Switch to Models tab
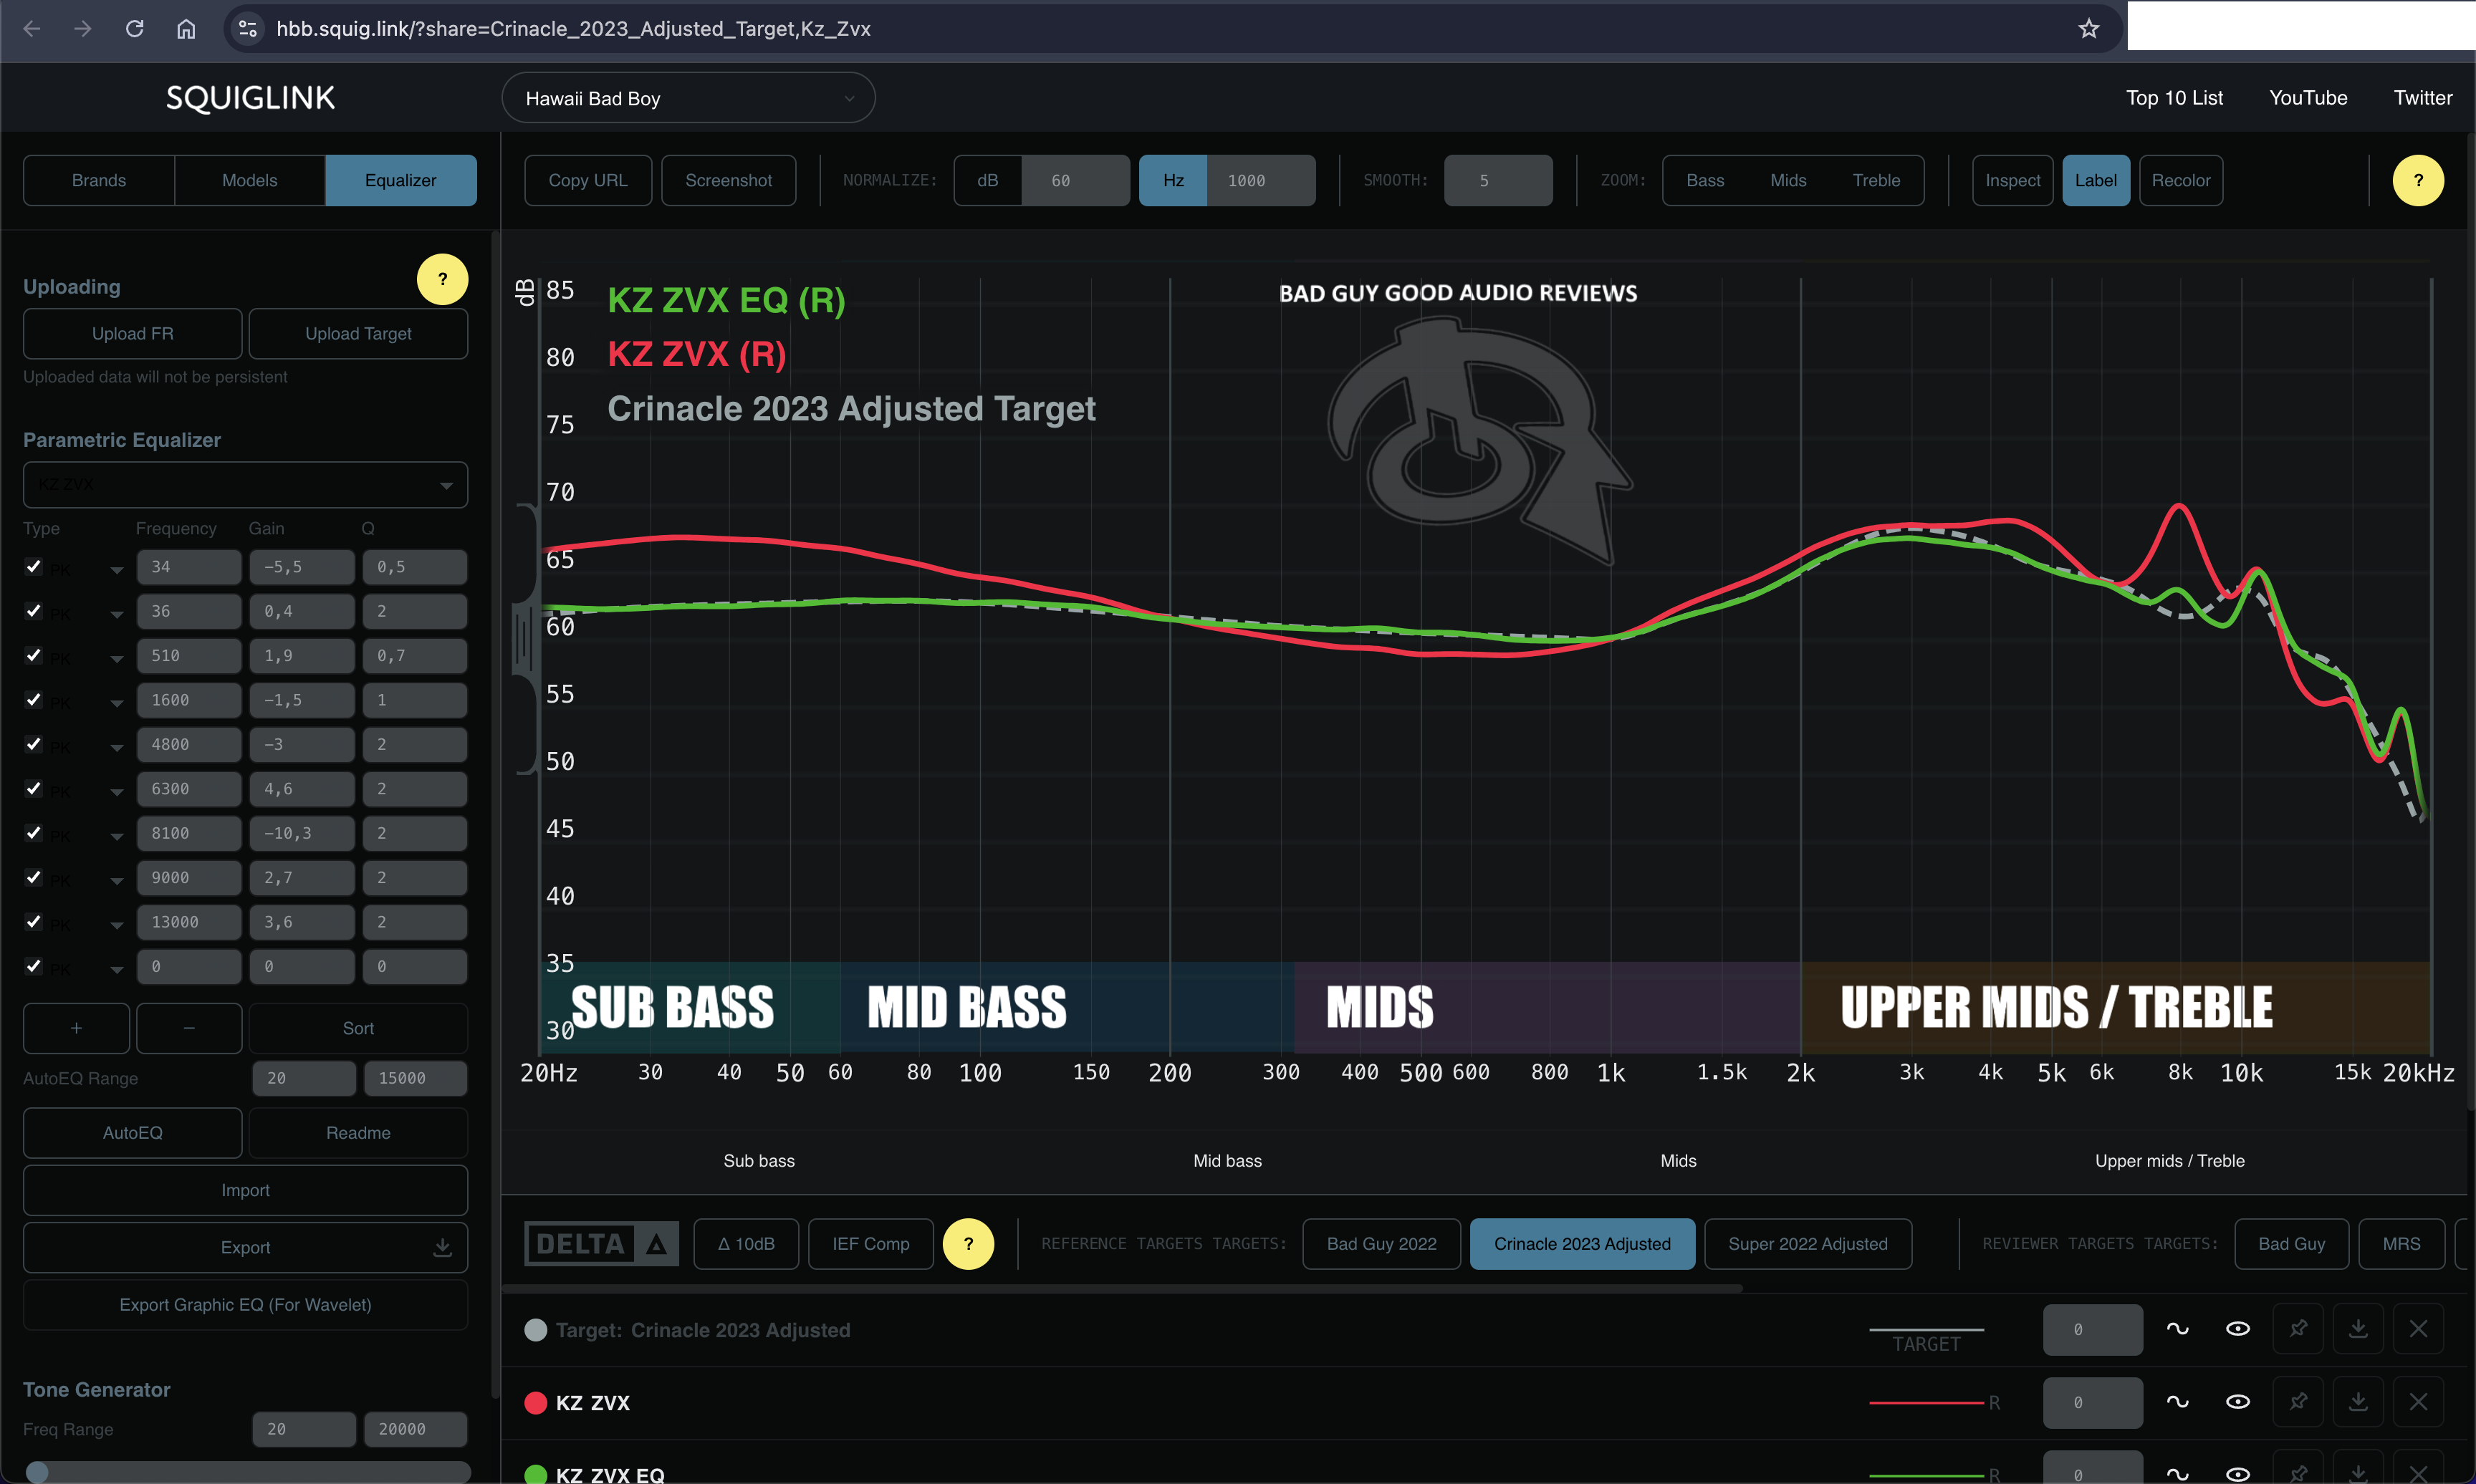This screenshot has height=1484, width=2476. point(249,180)
